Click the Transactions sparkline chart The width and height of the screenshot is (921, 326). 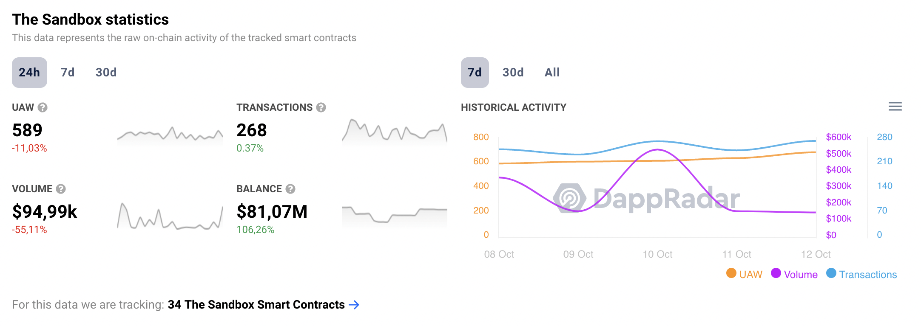coord(394,131)
